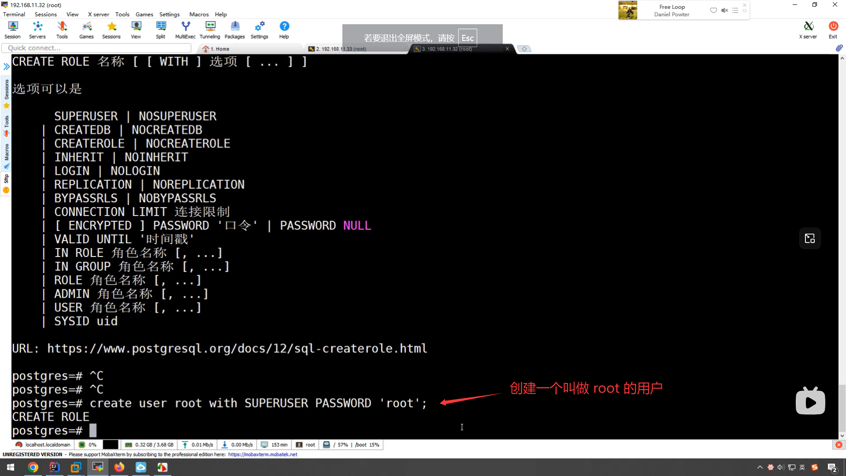Open the mobaxterm.mobatek.net link
This screenshot has width=846, height=476.
click(263, 454)
